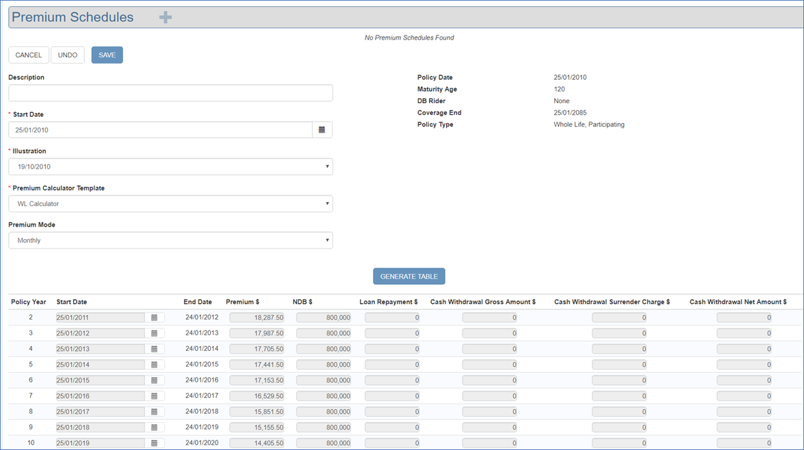Open the Premium Calculator Template dropdown
The width and height of the screenshot is (804, 450).
coord(170,203)
